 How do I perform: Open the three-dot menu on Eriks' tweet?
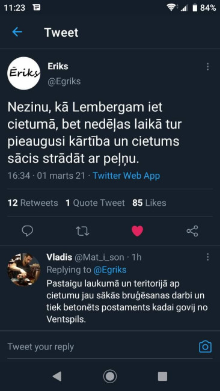click(x=207, y=67)
